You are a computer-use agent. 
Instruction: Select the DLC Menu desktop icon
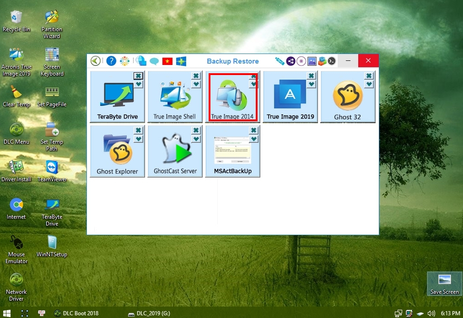[x=16, y=134]
